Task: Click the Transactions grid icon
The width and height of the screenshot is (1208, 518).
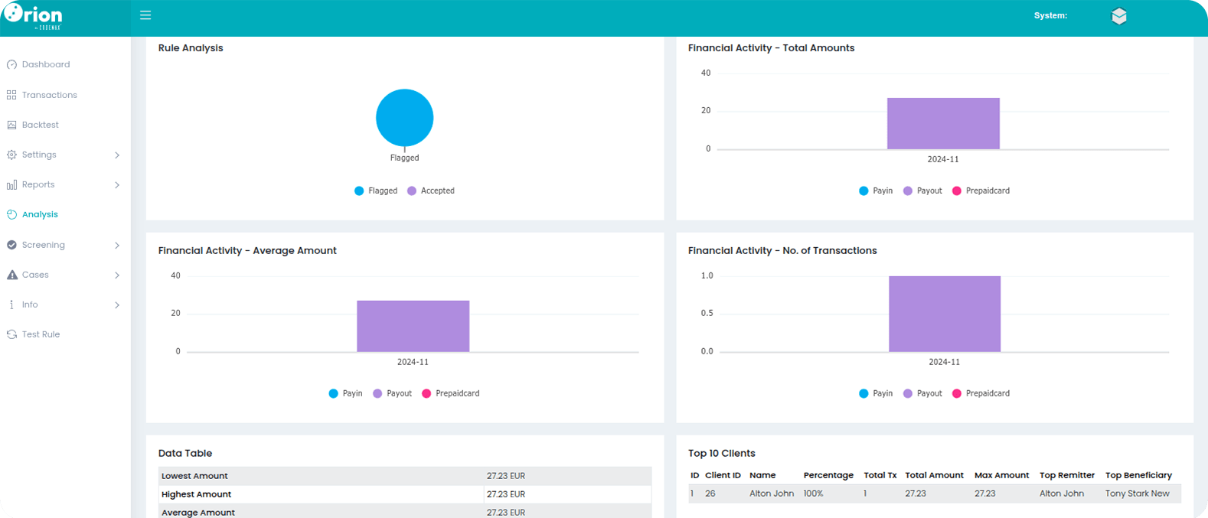Action: click(x=11, y=95)
